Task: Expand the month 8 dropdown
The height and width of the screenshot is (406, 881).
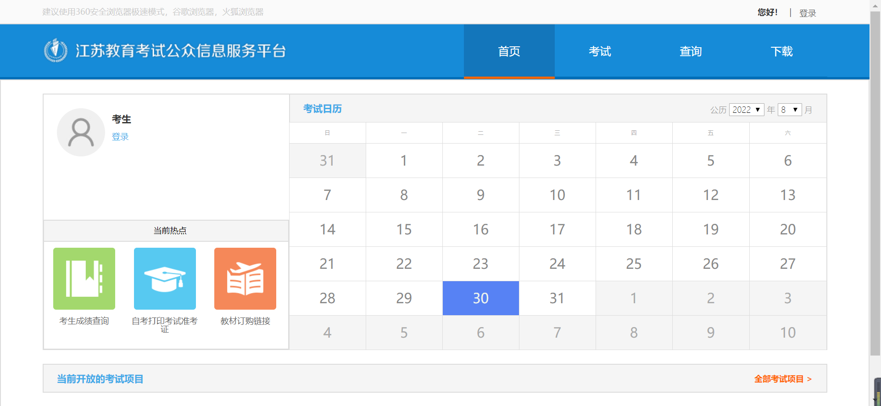Action: tap(789, 110)
